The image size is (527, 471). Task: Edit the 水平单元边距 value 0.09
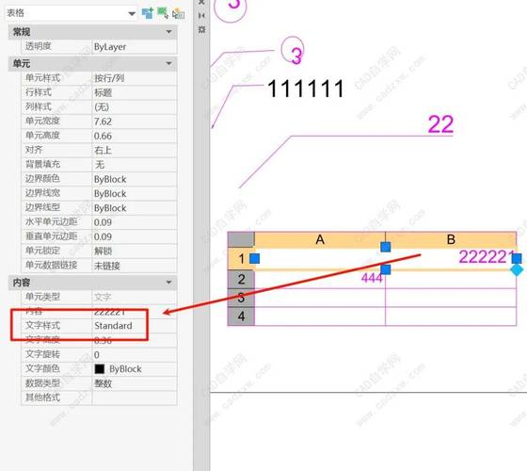[134, 222]
